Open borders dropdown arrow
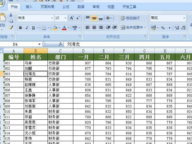 49,28
